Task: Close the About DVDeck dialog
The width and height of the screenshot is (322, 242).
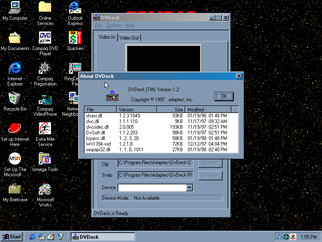Action: 239,76
